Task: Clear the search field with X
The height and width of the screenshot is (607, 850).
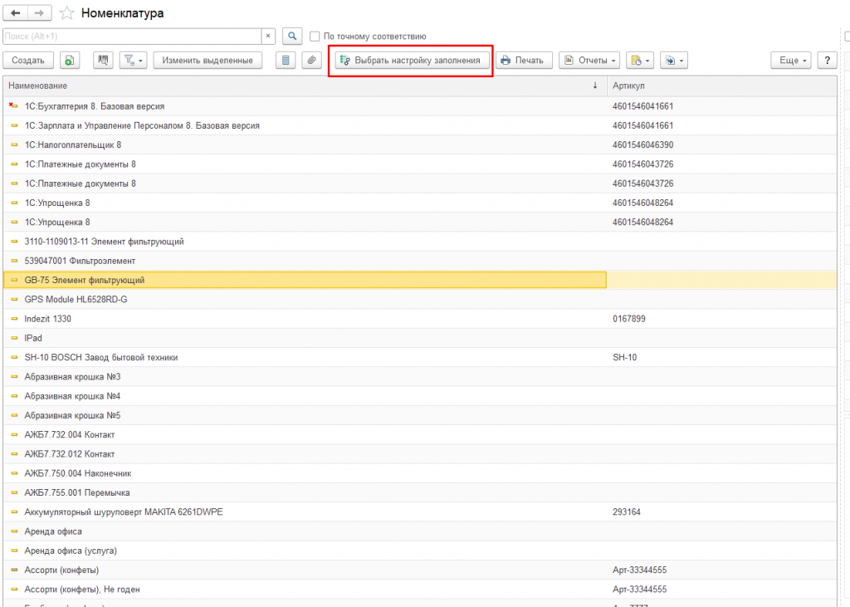Action: pyautogui.click(x=268, y=37)
